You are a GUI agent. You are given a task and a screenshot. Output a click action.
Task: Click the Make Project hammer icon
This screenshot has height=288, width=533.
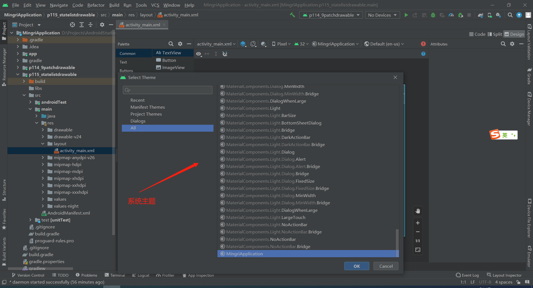[292, 15]
